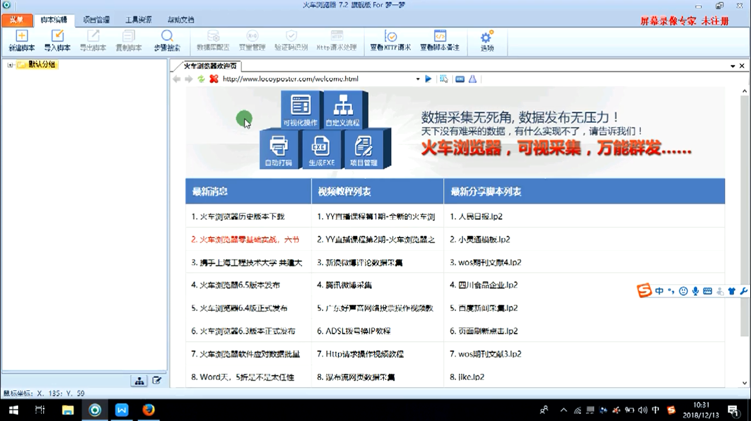Click browser forward arrow button
The image size is (751, 421).
189,79
